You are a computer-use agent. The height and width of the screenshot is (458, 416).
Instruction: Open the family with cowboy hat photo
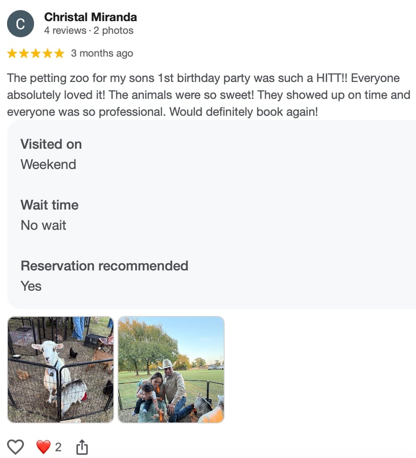[x=171, y=370]
